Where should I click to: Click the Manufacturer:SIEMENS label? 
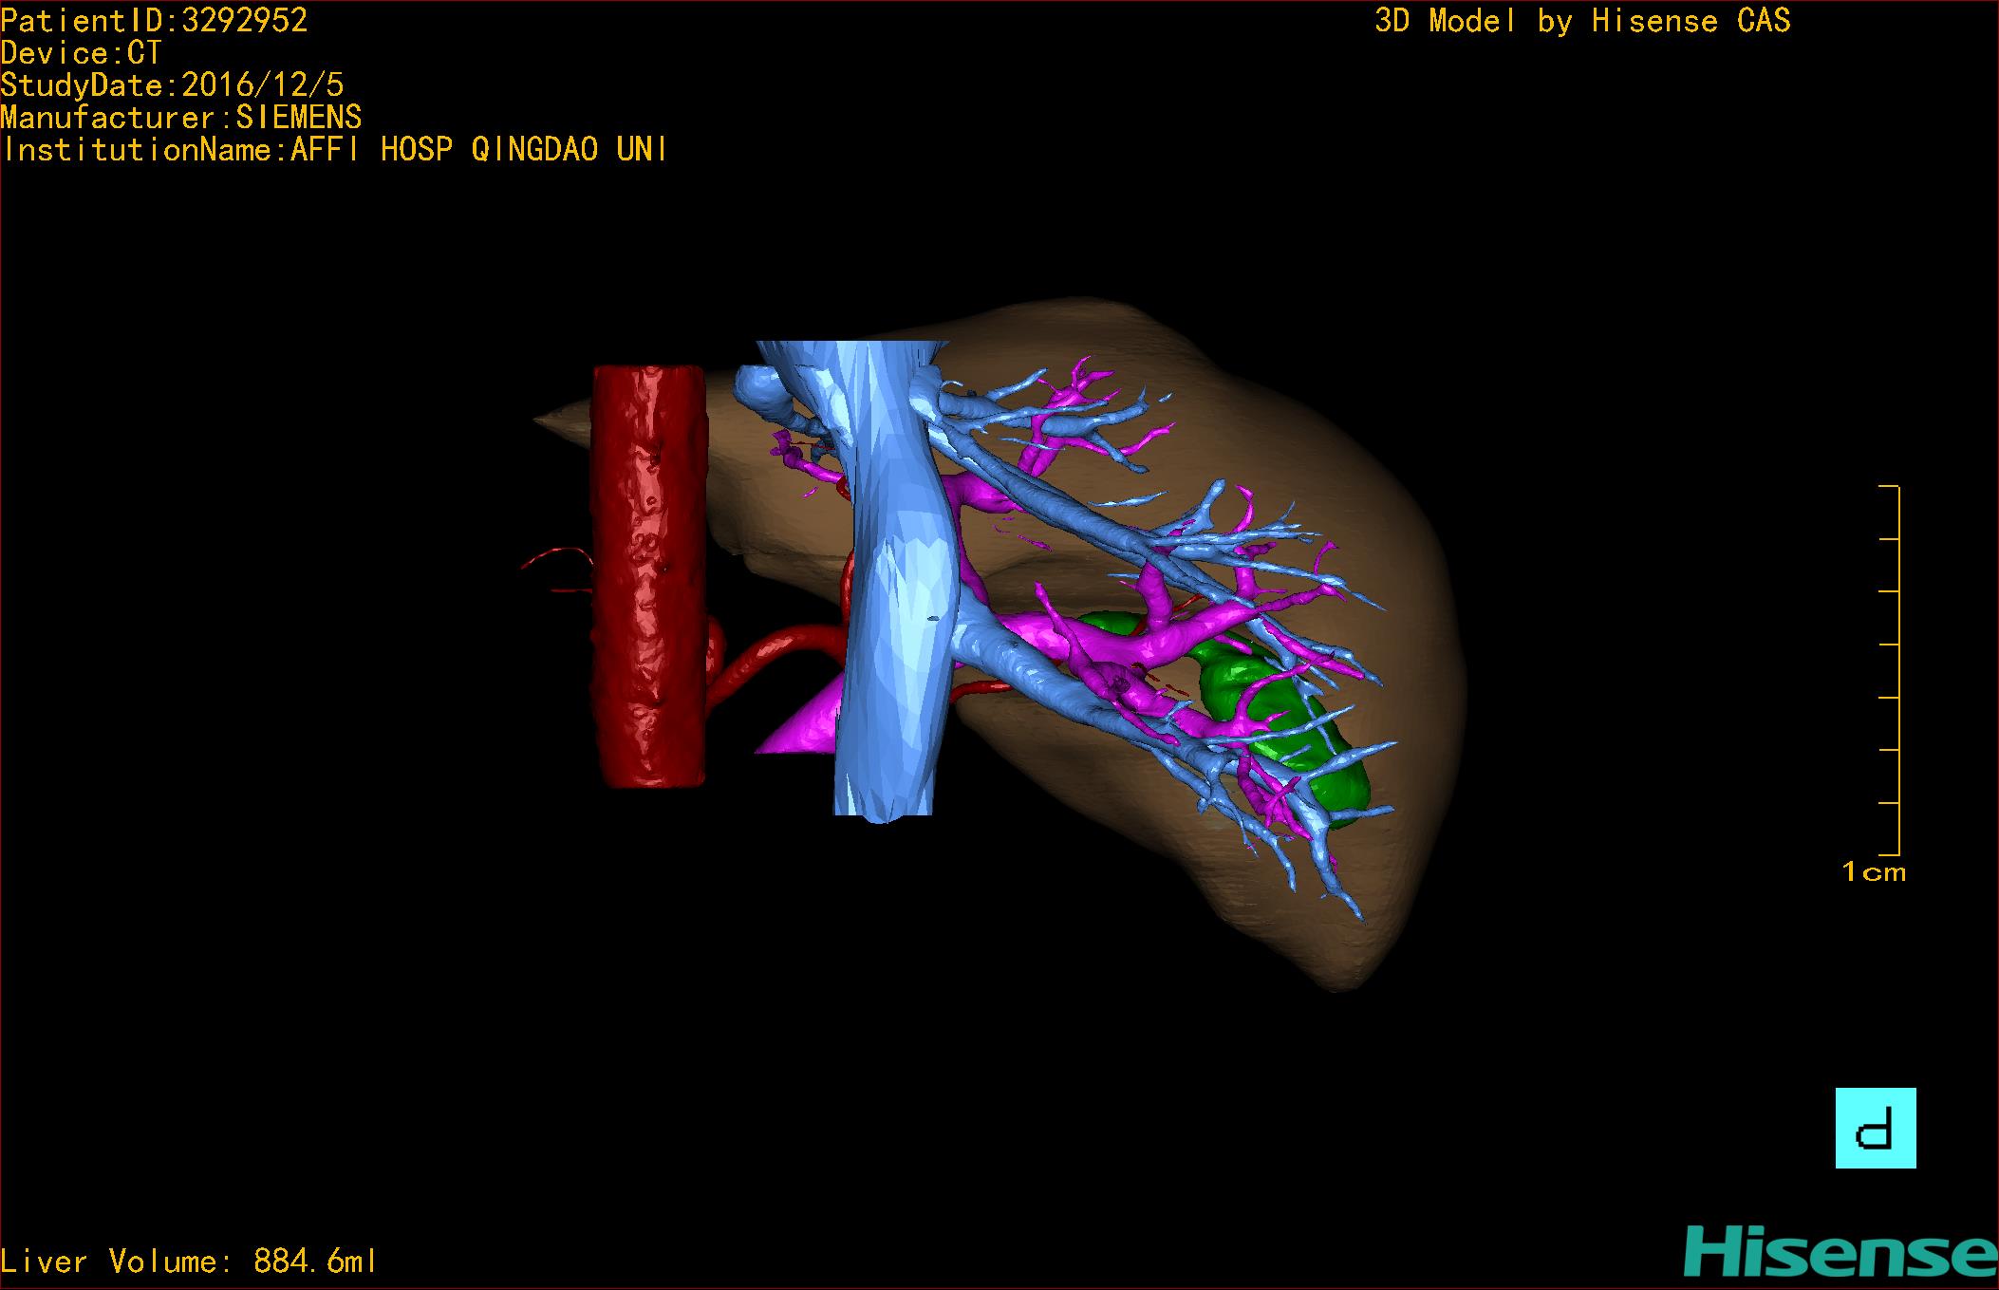coord(180,118)
